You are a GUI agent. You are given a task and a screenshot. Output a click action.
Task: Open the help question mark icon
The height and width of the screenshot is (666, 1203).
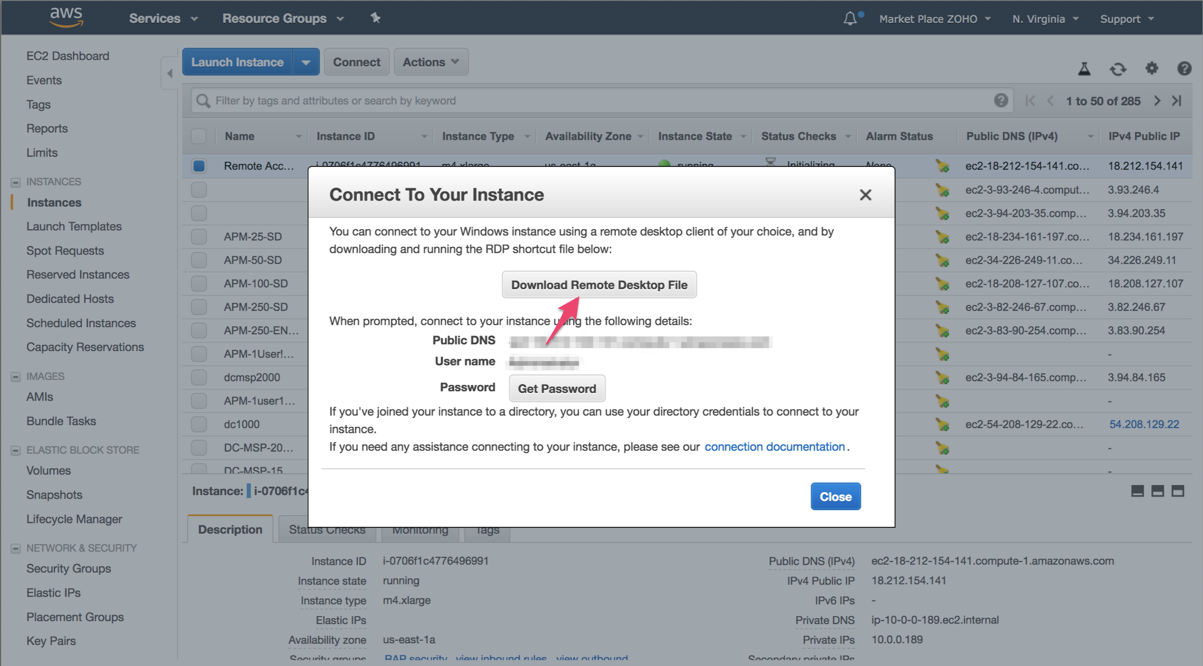tap(1184, 68)
